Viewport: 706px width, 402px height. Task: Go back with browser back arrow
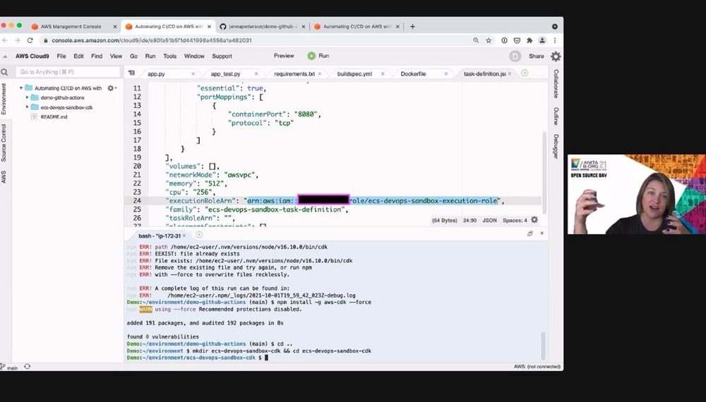pyautogui.click(x=5, y=40)
